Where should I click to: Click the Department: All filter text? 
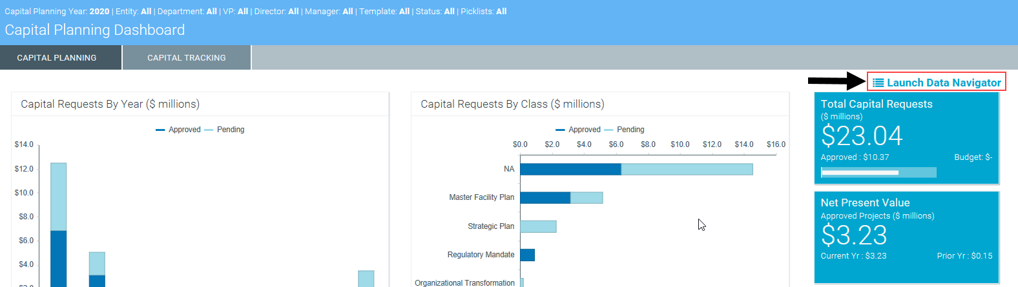[x=187, y=12]
